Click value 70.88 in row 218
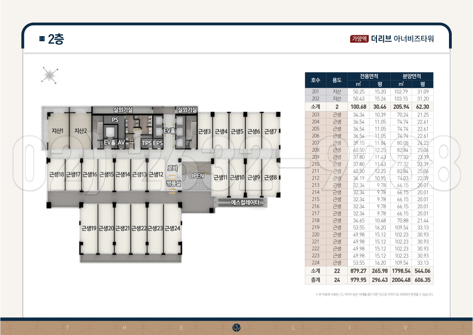 tap(403, 221)
